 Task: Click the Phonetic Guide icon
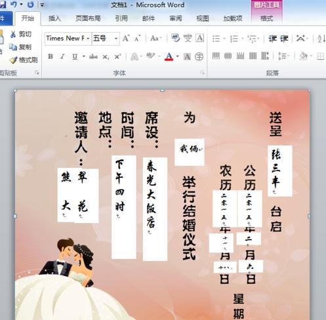pyautogui.click(x=188, y=38)
